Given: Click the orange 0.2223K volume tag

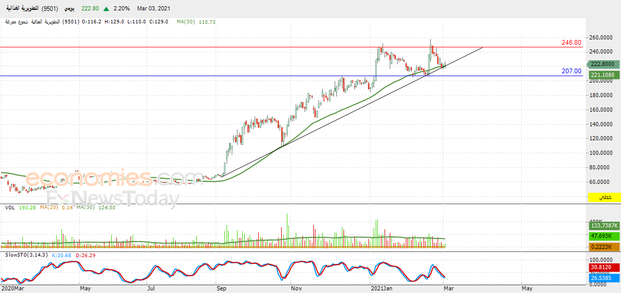Looking at the screenshot, I should pyautogui.click(x=604, y=246).
